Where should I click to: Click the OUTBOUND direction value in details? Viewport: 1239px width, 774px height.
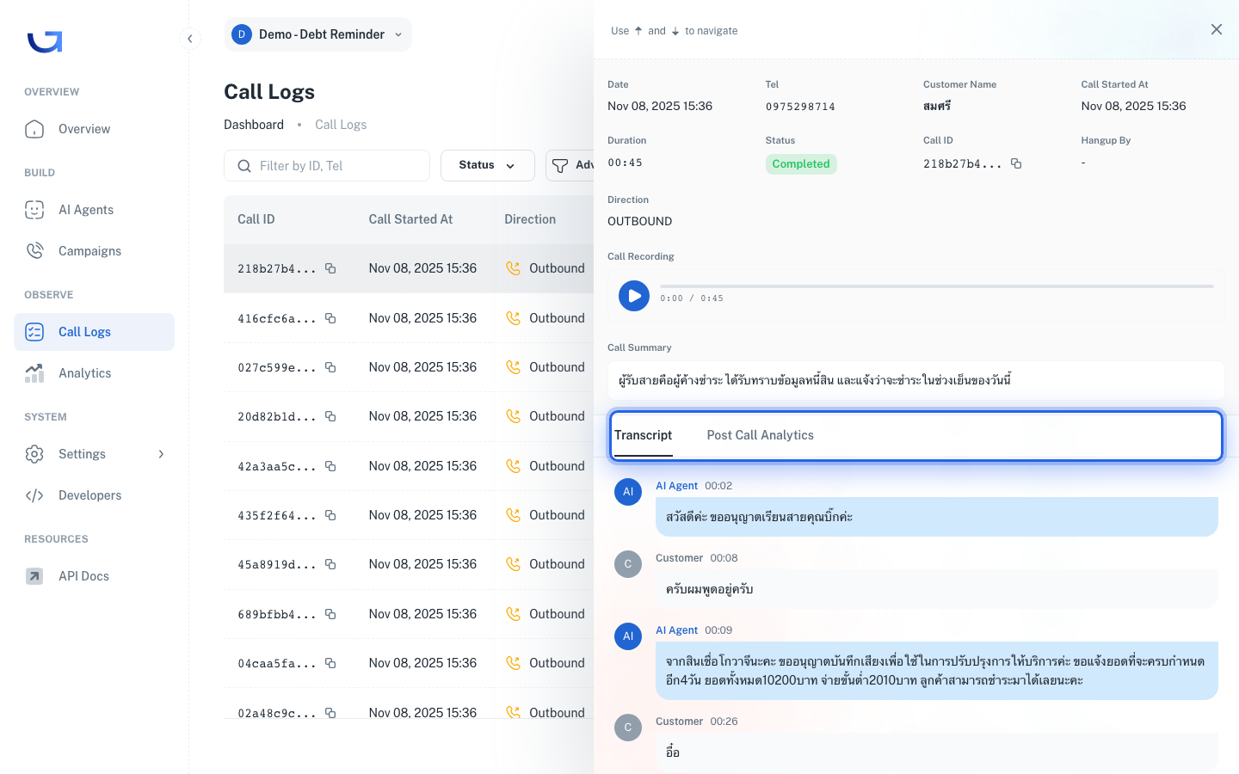640,221
